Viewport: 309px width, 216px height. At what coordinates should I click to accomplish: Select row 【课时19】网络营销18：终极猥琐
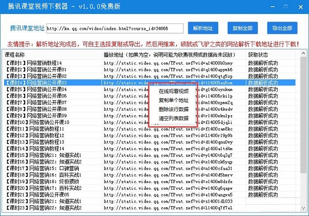(x=149, y=182)
